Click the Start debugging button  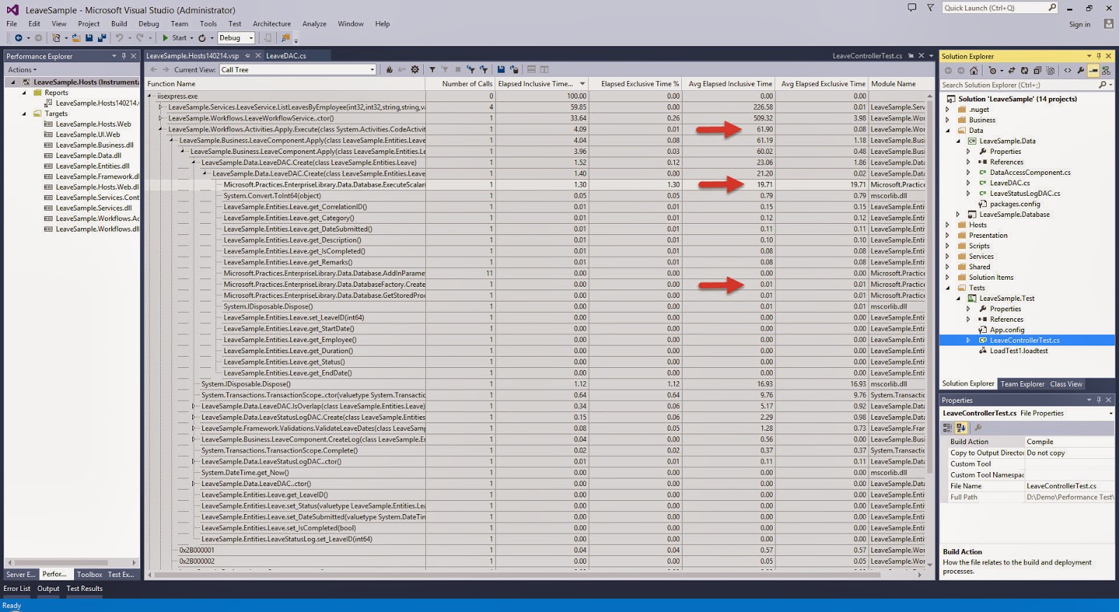[175, 38]
